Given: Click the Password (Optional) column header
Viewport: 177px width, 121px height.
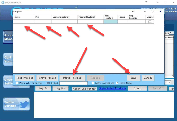Looking at the screenshot, I should (x=91, y=17).
